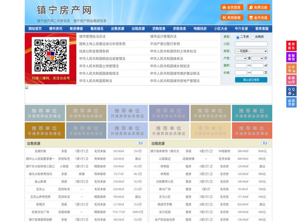Click the QQ群 side floating icon
The height and width of the screenshot is (222, 297).
tap(291, 91)
